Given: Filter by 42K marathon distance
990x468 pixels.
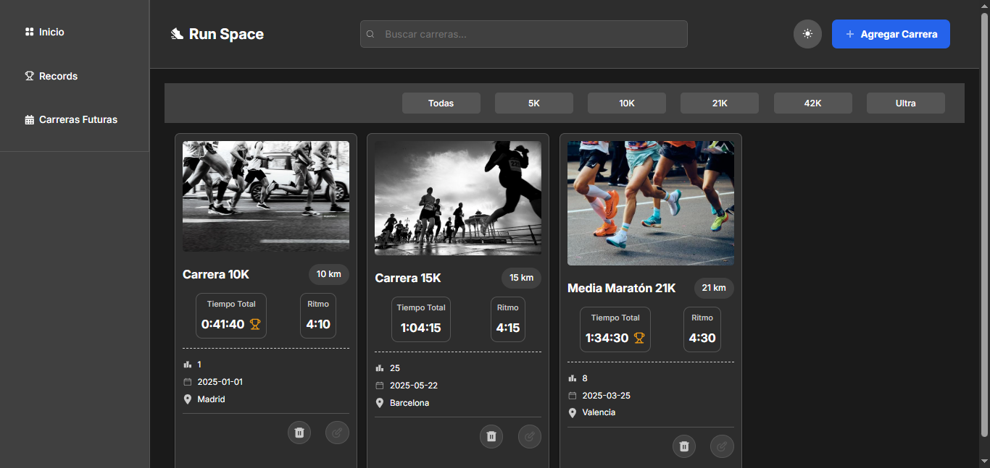Looking at the screenshot, I should pyautogui.click(x=812, y=103).
